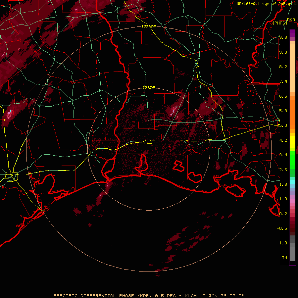298x298 pixels.
Task: Click the [PHAS] units label
Action: point(280,23)
